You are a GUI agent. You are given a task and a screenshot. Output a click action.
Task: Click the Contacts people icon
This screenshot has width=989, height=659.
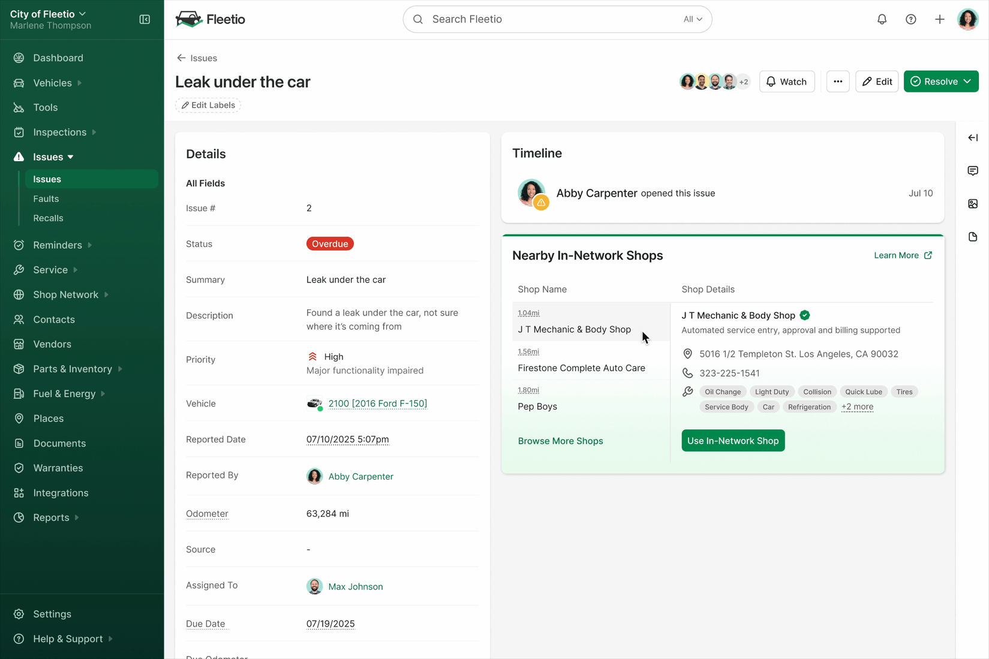tap(19, 320)
